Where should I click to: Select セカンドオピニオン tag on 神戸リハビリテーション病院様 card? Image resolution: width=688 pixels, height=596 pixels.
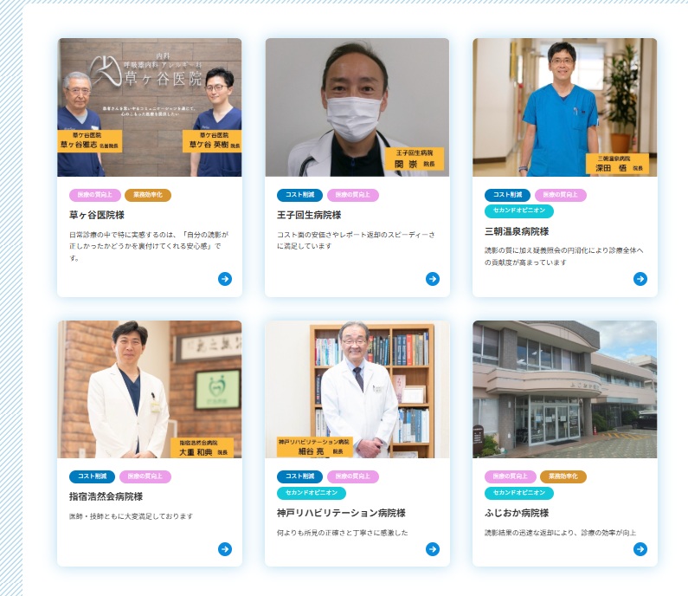[x=312, y=493]
